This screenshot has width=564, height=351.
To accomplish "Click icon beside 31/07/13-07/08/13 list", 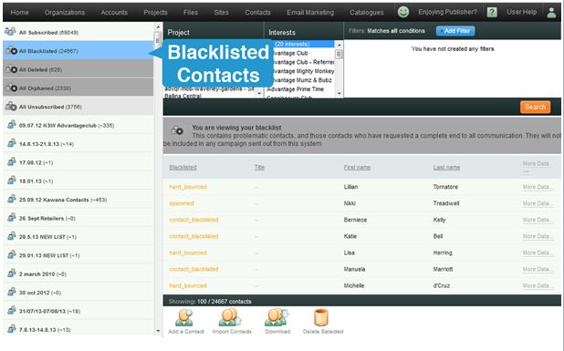I will [x=12, y=310].
